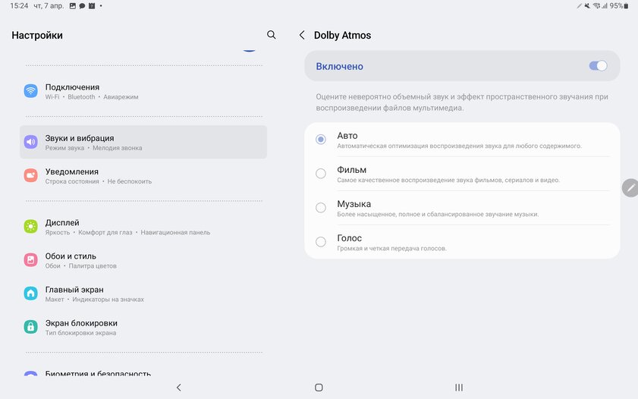638x399 pixels.
Task: Tap the time 15:24 in status bar
Action: point(19,6)
